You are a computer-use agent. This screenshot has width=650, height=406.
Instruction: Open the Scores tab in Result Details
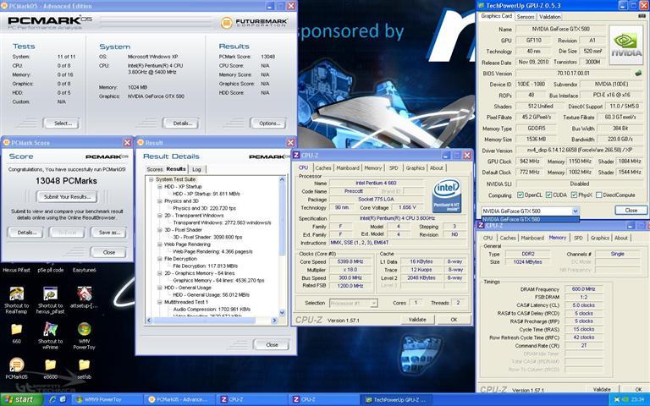click(155, 169)
